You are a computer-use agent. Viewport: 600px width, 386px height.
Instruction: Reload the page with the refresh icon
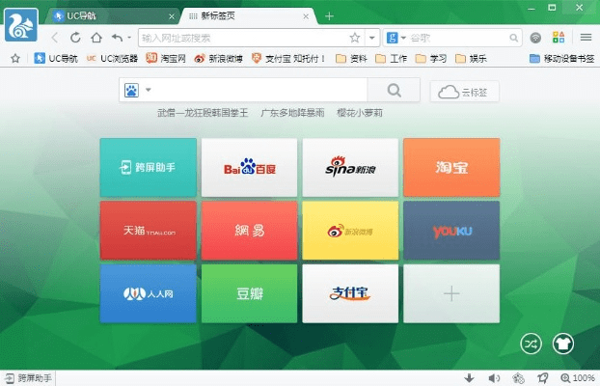point(75,38)
